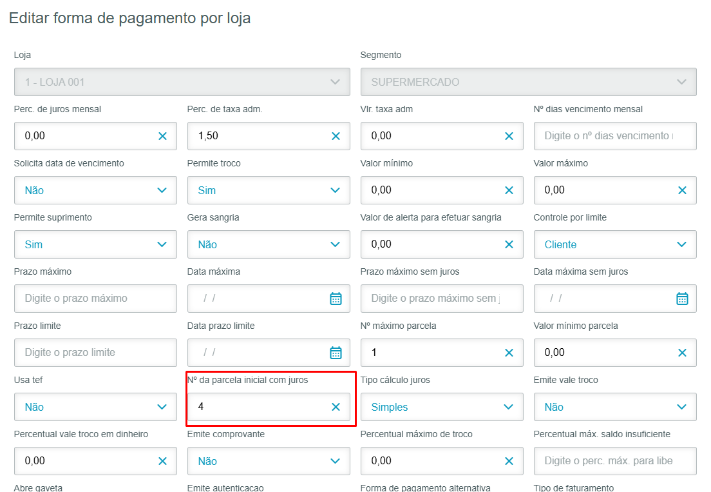Expand the Emite vale troco dropdown
This screenshot has height=492, width=711.
click(681, 407)
